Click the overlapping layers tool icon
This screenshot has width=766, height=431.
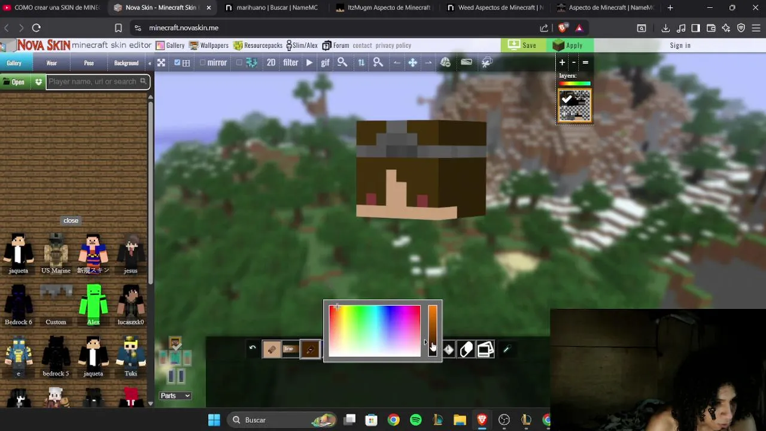(487, 62)
